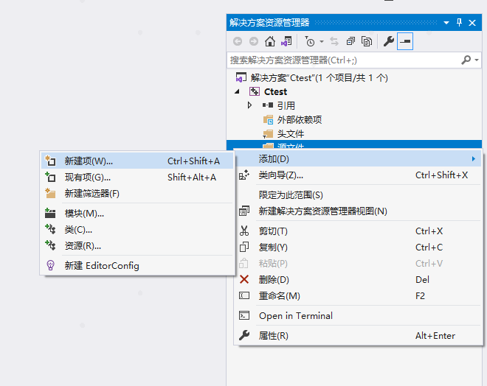This screenshot has width=487, height=386.
Task: Open the 添加(D) submenu
Action: click(358, 158)
